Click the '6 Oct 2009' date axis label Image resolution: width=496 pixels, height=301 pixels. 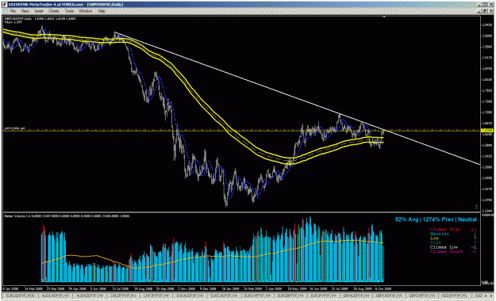click(x=383, y=288)
